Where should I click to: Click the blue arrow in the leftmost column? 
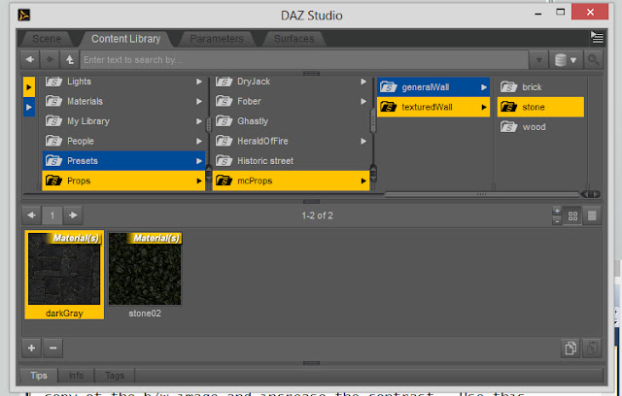point(28,107)
